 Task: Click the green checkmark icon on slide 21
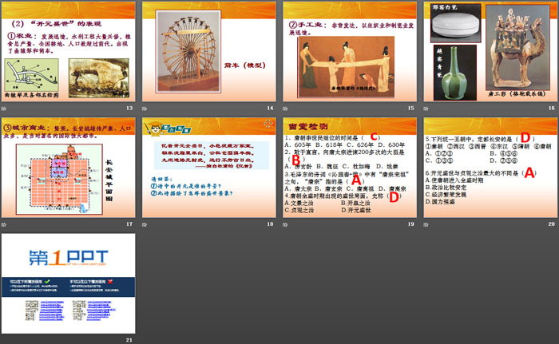pyautogui.click(x=49, y=282)
